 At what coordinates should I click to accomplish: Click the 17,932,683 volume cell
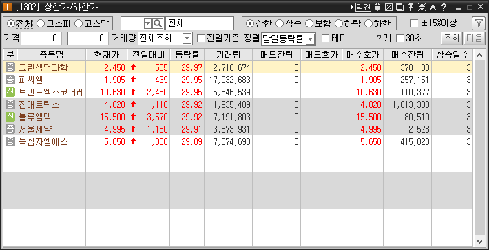click(x=229, y=80)
